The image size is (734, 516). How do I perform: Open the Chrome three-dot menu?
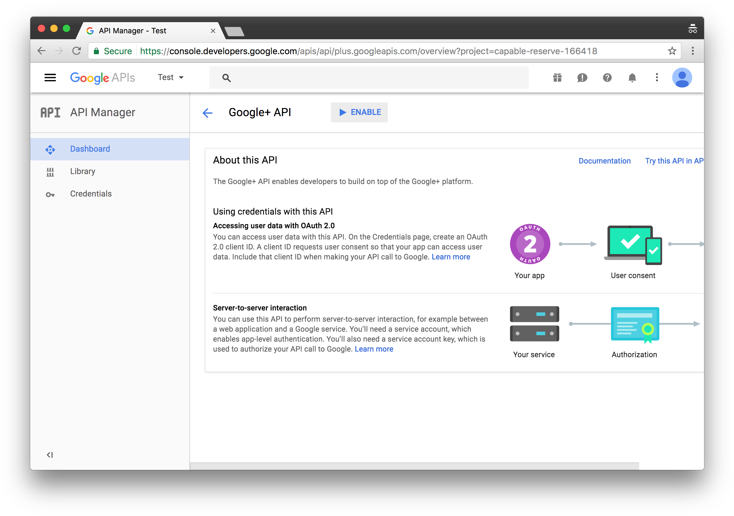(x=693, y=51)
